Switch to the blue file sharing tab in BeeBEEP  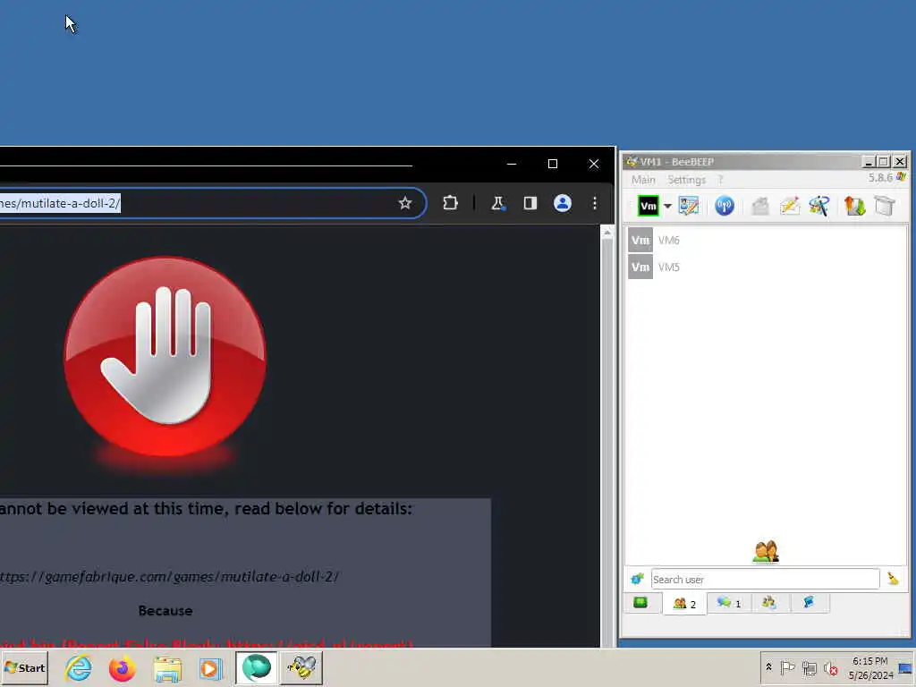[x=809, y=603]
